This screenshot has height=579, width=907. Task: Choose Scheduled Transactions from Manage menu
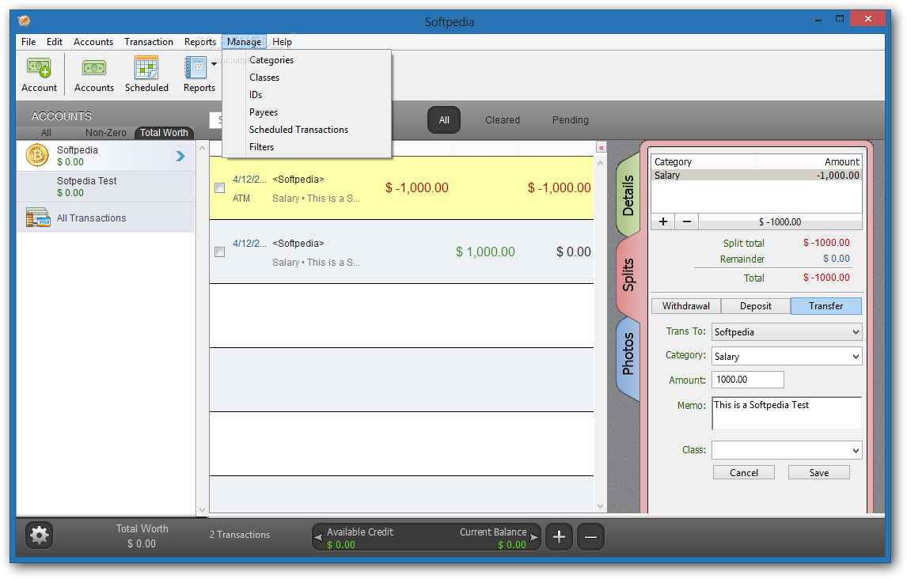(306, 130)
